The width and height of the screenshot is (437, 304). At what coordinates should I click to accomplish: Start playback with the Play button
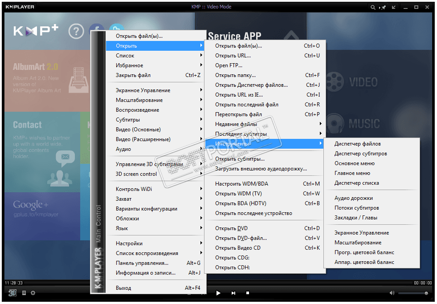218,293
